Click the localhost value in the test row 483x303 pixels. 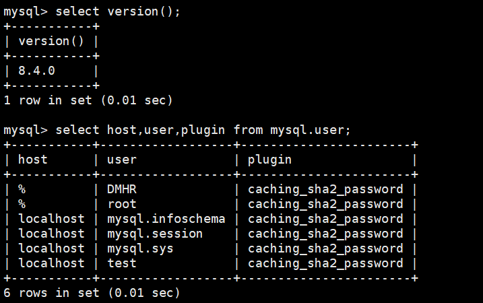[x=51, y=263]
